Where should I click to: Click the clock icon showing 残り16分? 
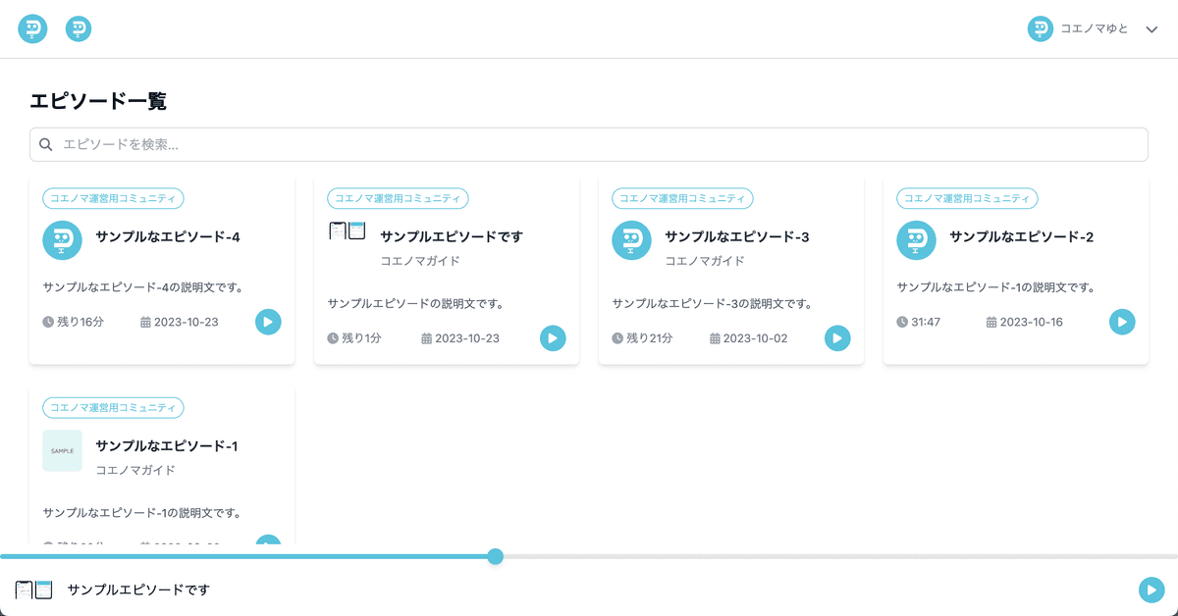pos(50,321)
